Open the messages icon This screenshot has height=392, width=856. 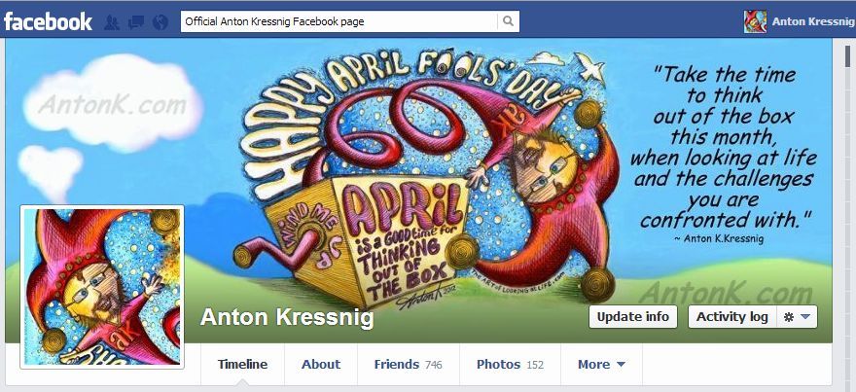tap(136, 22)
